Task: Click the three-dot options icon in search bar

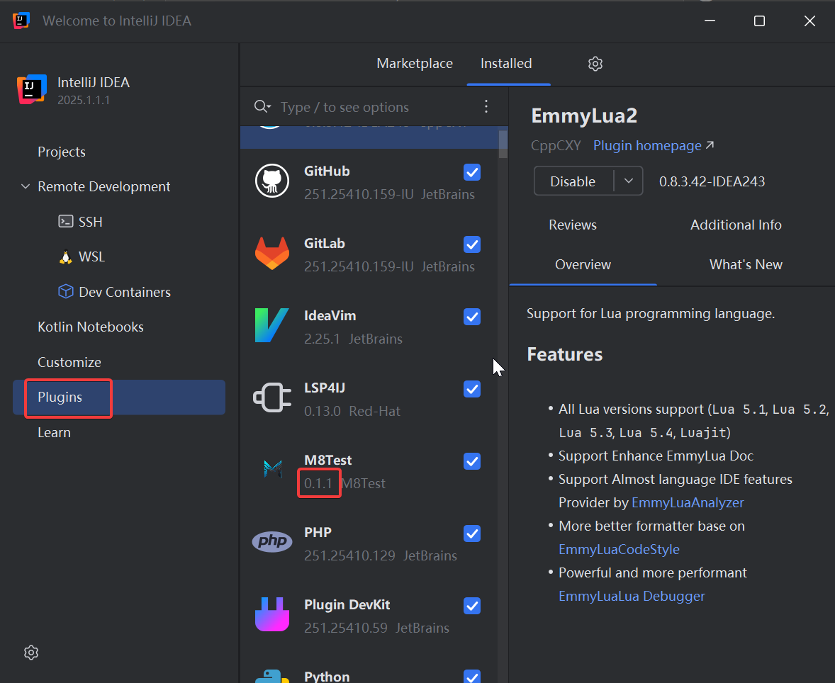Action: 486,107
